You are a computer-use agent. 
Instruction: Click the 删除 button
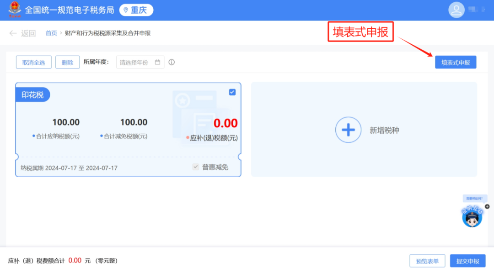click(x=67, y=62)
